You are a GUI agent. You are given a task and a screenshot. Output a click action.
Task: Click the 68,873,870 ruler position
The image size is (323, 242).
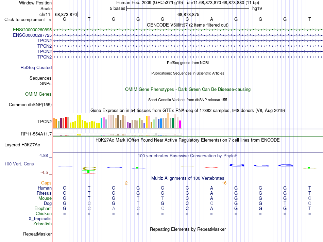66,15
